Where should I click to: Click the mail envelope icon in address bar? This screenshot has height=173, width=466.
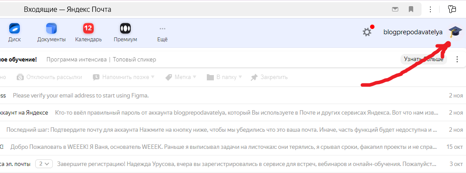[x=395, y=10]
